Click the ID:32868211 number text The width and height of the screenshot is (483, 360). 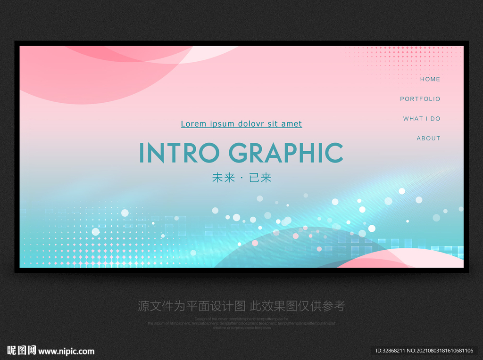[x=390, y=351]
